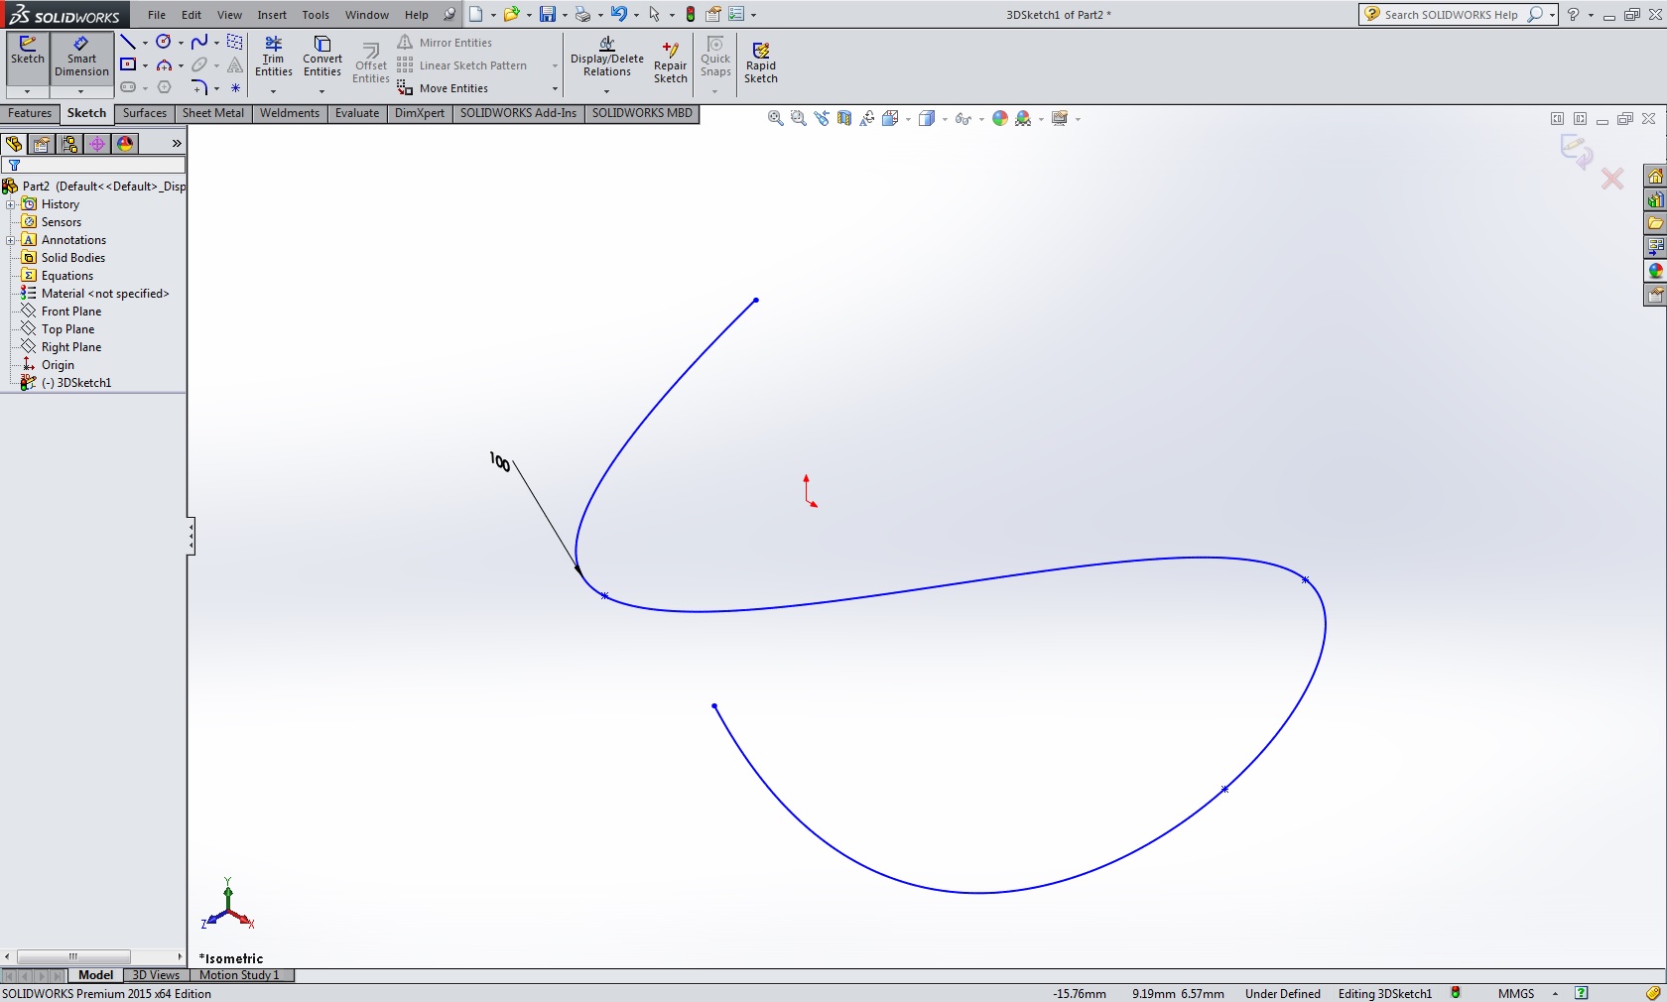Open the Display Style dropdown arrow
Screen dimensions: 1667x1002
tap(945, 119)
